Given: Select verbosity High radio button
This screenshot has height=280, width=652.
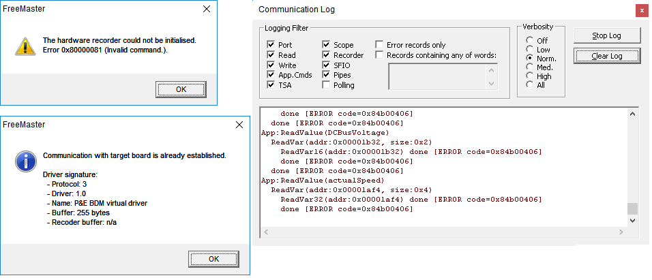Looking at the screenshot, I should click(529, 76).
